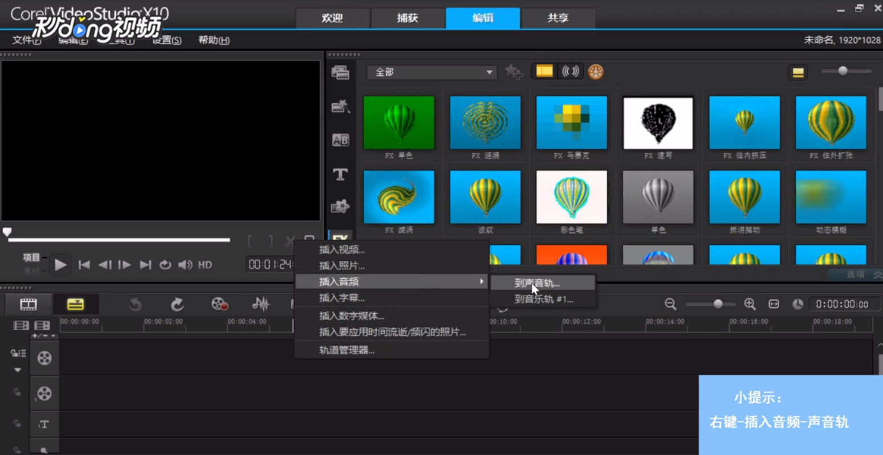The image size is (883, 455).
Task: Open the 全部 category dropdown
Action: pyautogui.click(x=432, y=72)
